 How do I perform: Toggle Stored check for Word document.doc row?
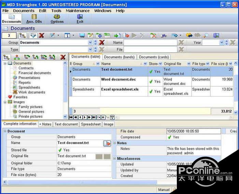click(151, 82)
